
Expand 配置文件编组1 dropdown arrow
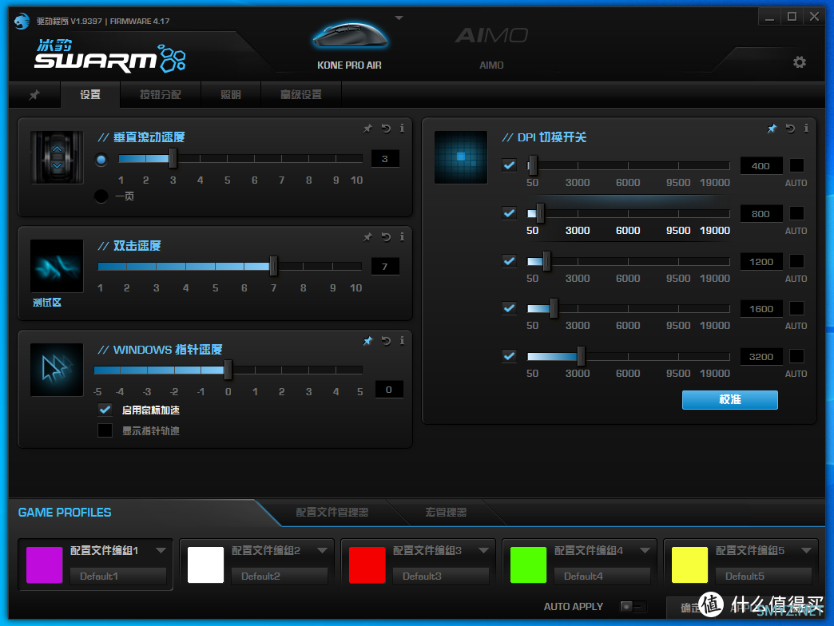161,550
